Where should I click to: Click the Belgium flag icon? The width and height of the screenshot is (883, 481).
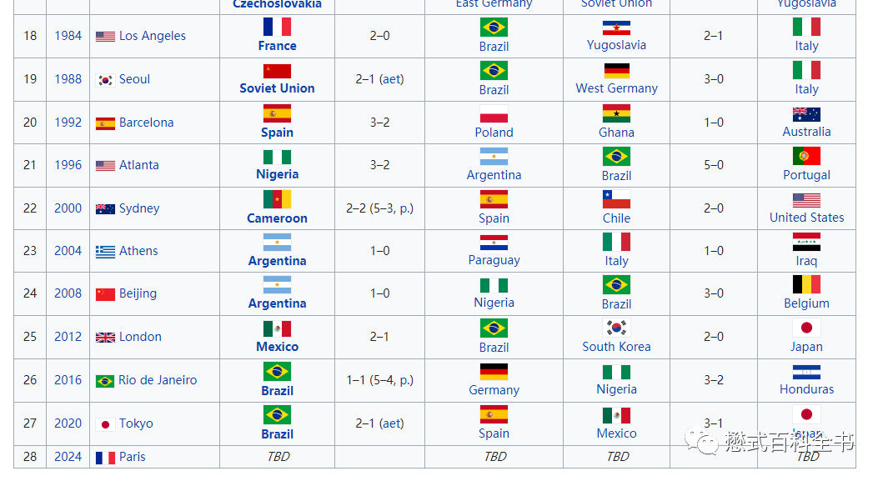[806, 284]
